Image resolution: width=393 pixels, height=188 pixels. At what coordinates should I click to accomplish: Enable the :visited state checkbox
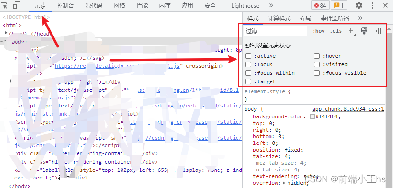[x=317, y=64]
